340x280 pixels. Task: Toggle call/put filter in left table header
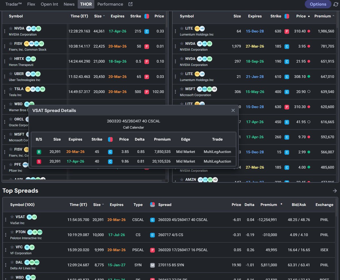147,16
